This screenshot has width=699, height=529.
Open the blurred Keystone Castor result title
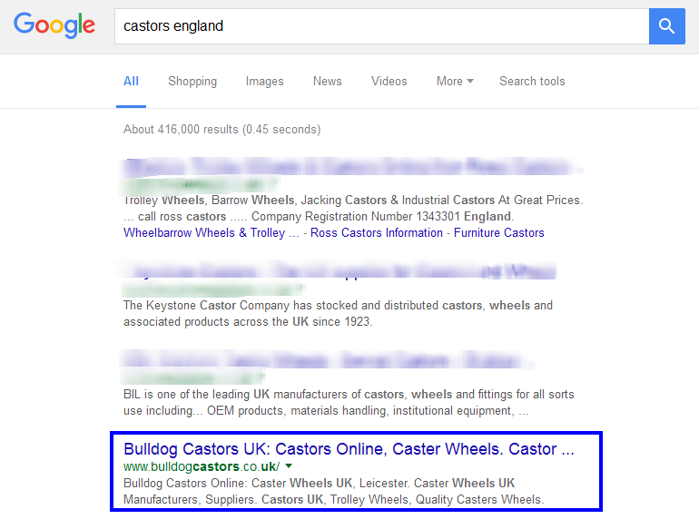339,271
